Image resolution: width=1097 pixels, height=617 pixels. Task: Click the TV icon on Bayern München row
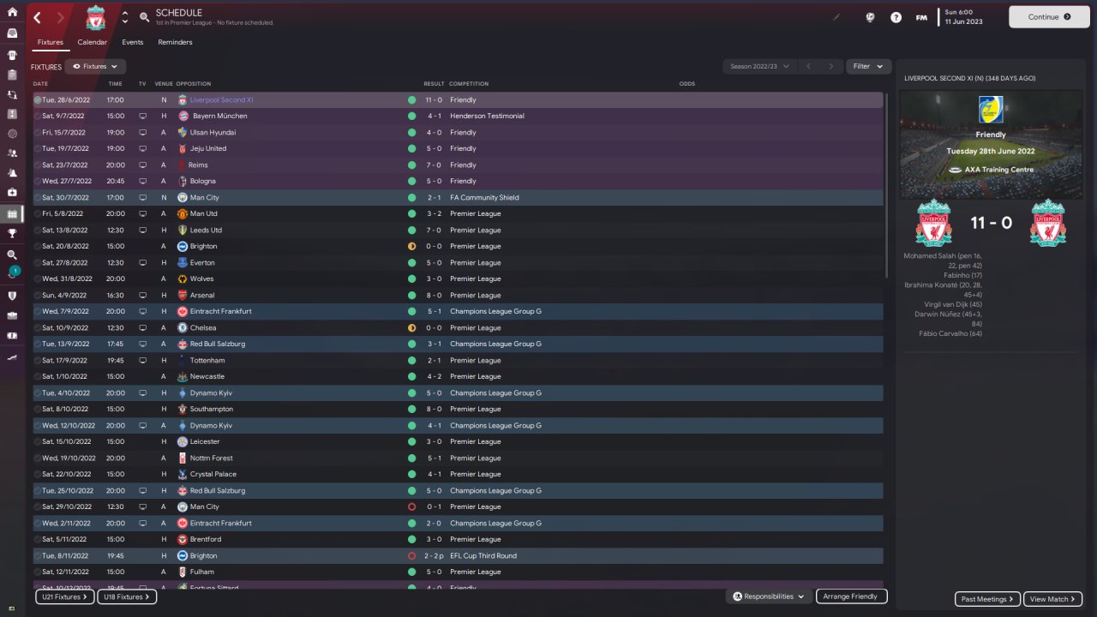point(142,116)
